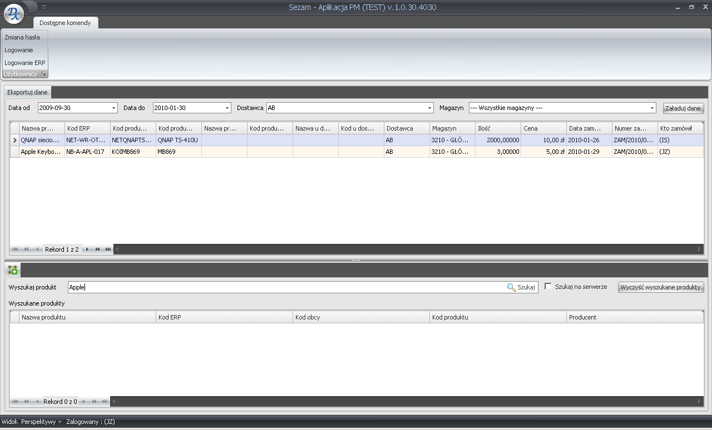Select the QNAP TS-410U cell
Viewport: 712px width, 430px height.
pyautogui.click(x=179, y=141)
